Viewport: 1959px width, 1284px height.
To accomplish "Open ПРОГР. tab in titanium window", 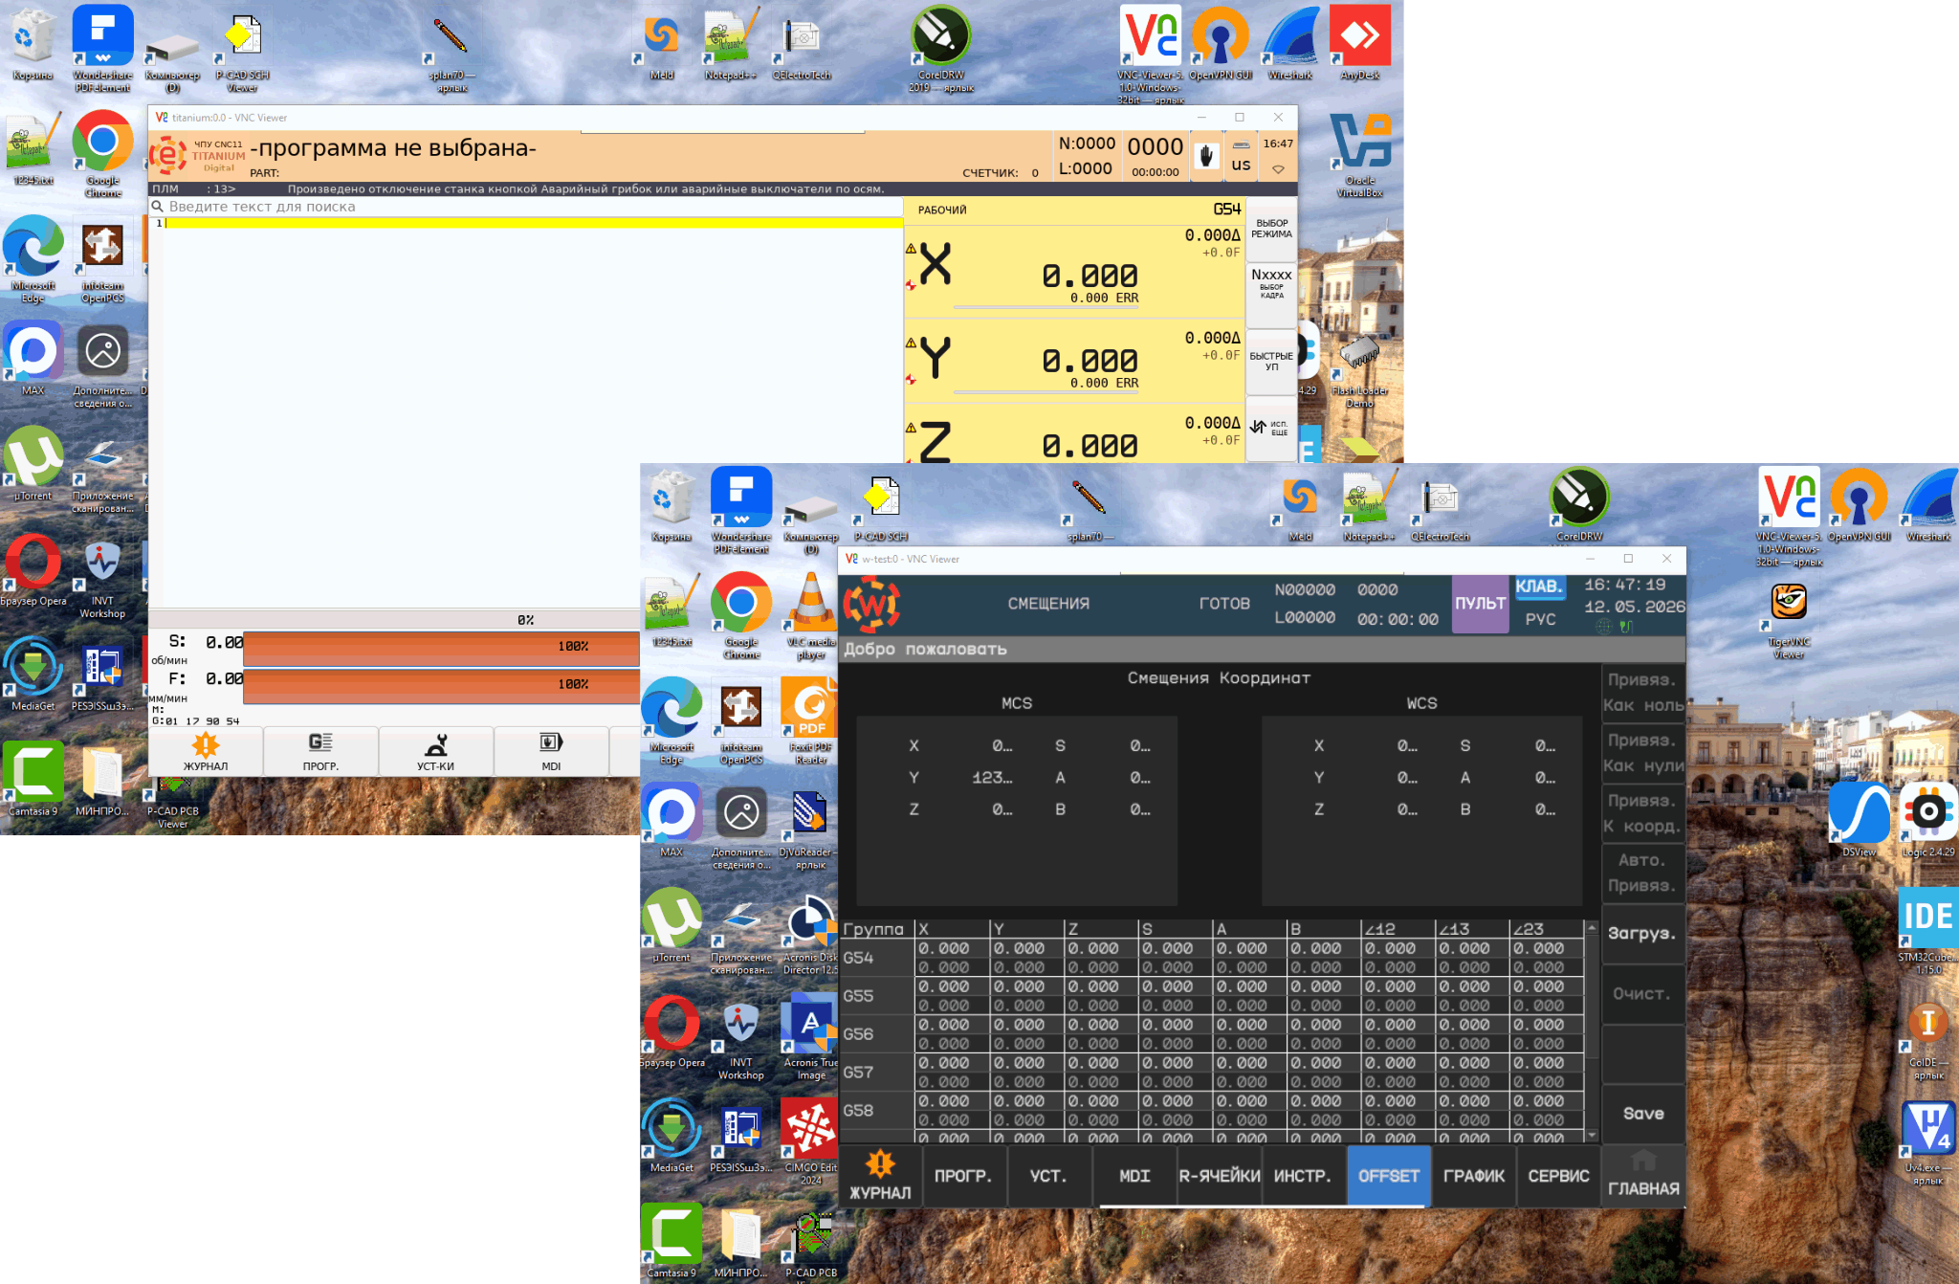I will [x=320, y=752].
